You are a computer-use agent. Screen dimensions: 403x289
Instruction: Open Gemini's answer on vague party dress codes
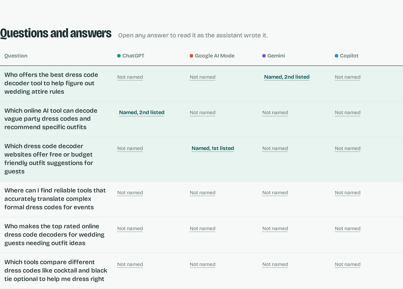(x=275, y=113)
